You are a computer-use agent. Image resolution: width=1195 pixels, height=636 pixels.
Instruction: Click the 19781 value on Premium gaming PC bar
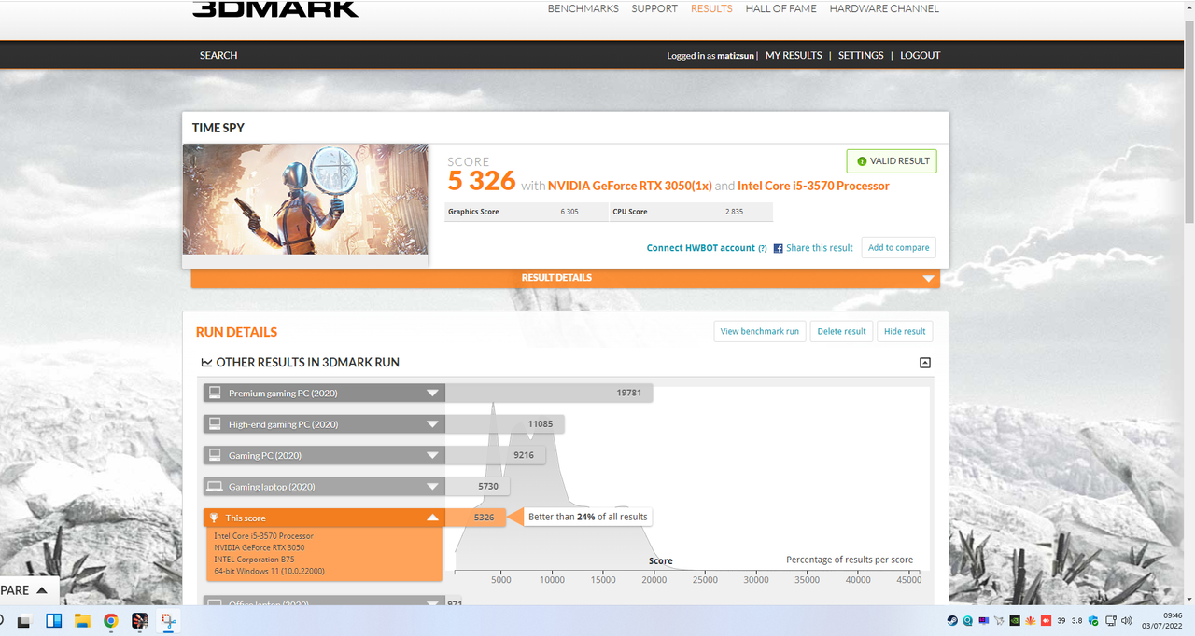pyautogui.click(x=629, y=394)
